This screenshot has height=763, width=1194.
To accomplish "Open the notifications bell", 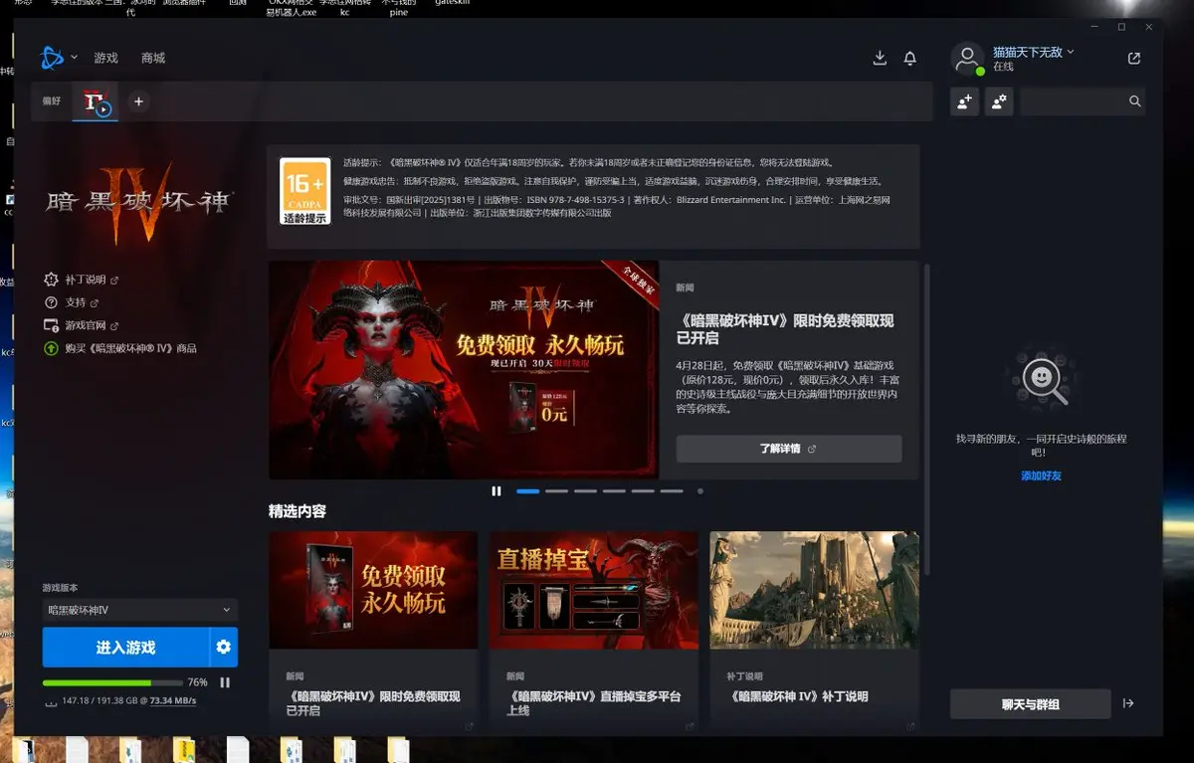I will click(x=909, y=59).
